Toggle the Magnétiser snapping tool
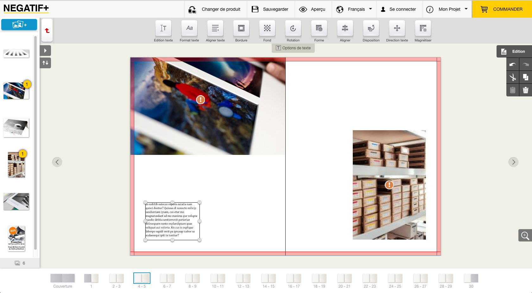532x293 pixels. click(x=423, y=31)
